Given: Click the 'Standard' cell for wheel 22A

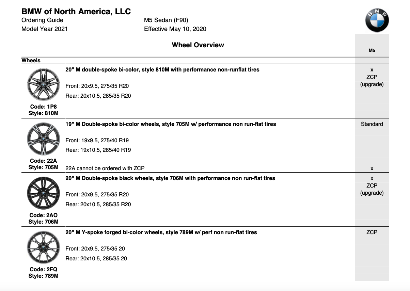Looking at the screenshot, I should click(x=372, y=124).
